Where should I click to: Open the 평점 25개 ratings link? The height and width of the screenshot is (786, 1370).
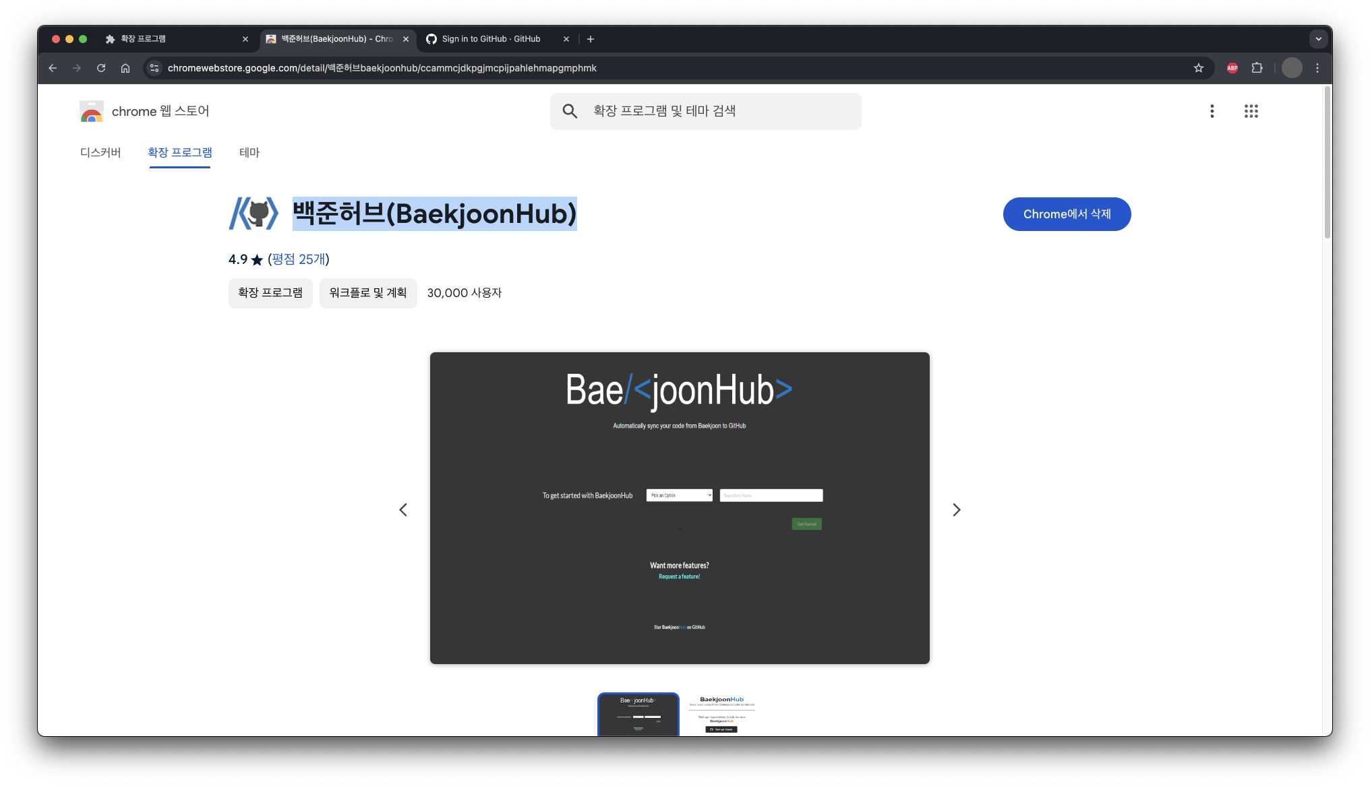(x=299, y=259)
